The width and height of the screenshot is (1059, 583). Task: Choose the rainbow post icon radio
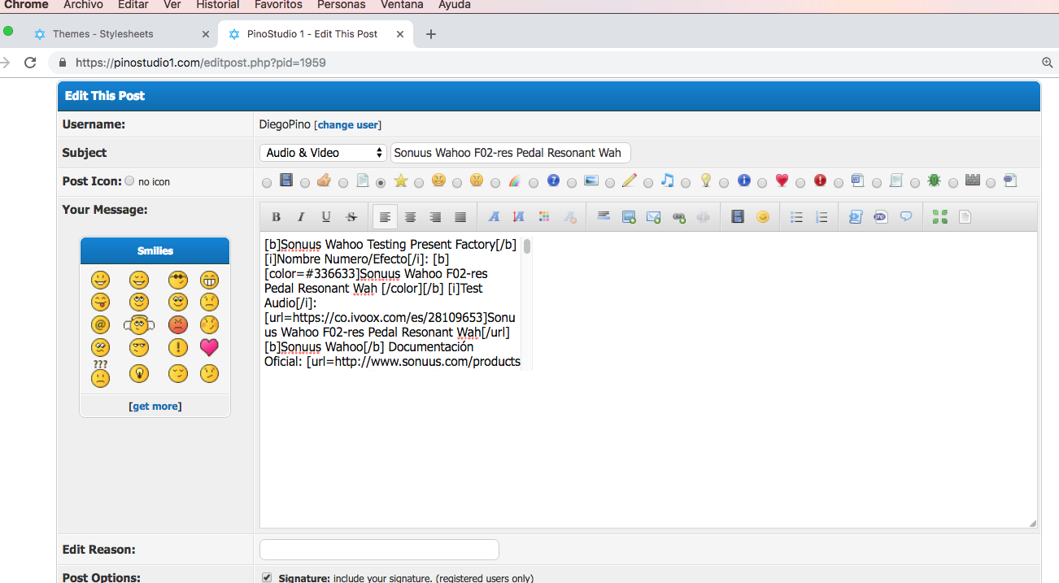coord(495,183)
